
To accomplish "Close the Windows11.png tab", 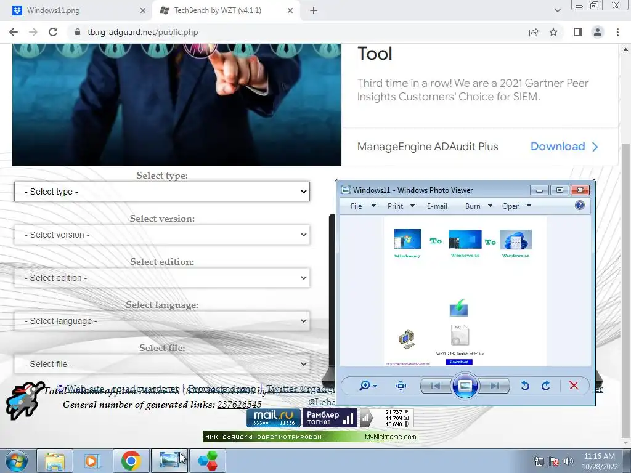I will point(143,10).
